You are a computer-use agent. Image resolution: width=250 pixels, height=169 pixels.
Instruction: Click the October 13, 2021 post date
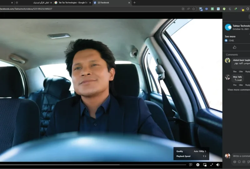(241, 29)
